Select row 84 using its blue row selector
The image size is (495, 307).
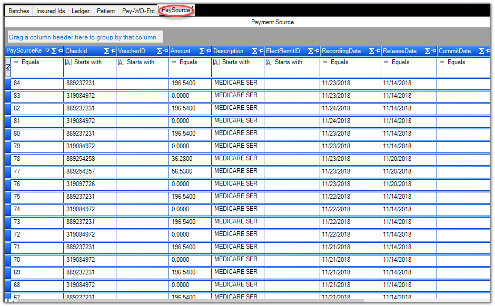8,84
